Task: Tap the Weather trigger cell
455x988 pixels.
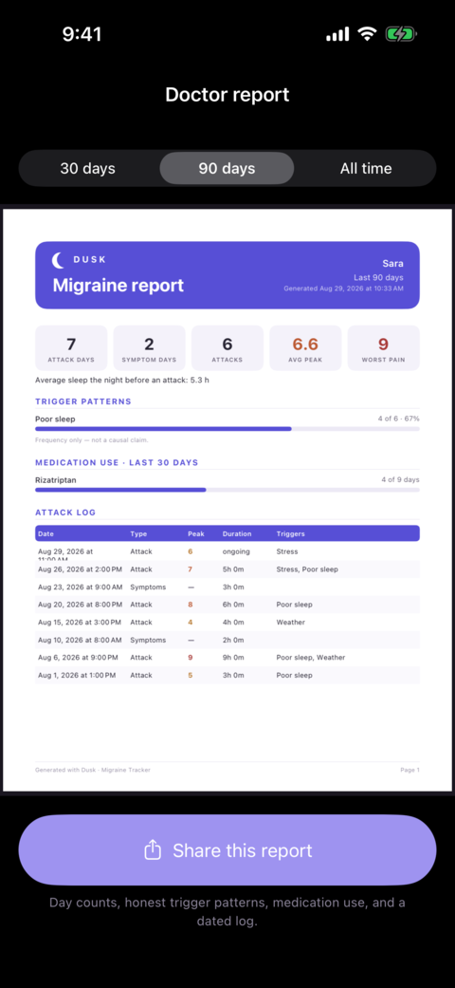Action: [291, 622]
